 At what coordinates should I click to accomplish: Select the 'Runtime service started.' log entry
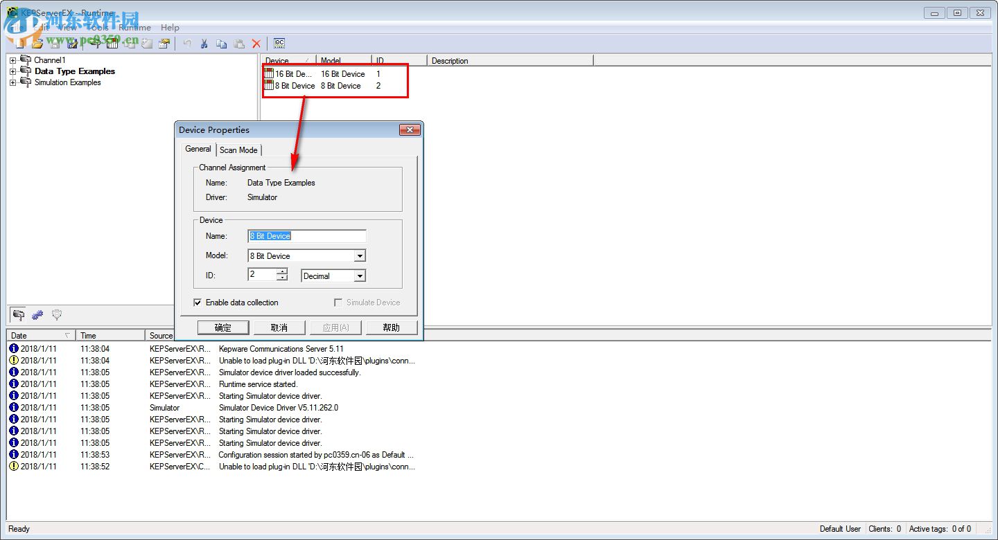tap(258, 384)
